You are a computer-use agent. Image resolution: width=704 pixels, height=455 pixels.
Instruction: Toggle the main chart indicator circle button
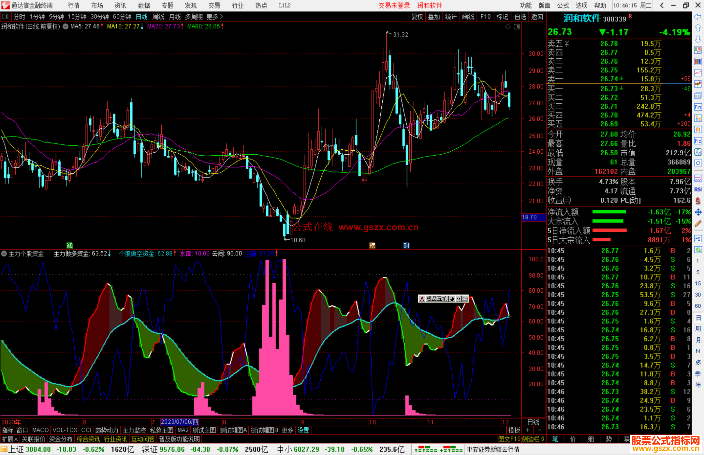point(66,26)
